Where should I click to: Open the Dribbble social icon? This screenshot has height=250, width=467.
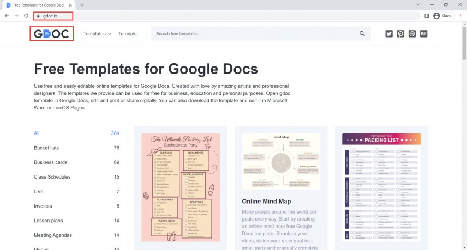click(x=412, y=34)
